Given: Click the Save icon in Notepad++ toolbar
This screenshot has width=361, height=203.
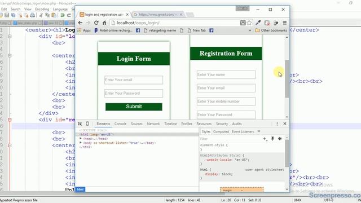Looking at the screenshot, I should (x=7, y=15).
